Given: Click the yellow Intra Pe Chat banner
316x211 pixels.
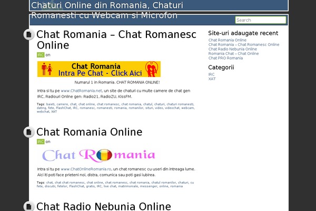Looking at the screenshot, I should point(99,69).
